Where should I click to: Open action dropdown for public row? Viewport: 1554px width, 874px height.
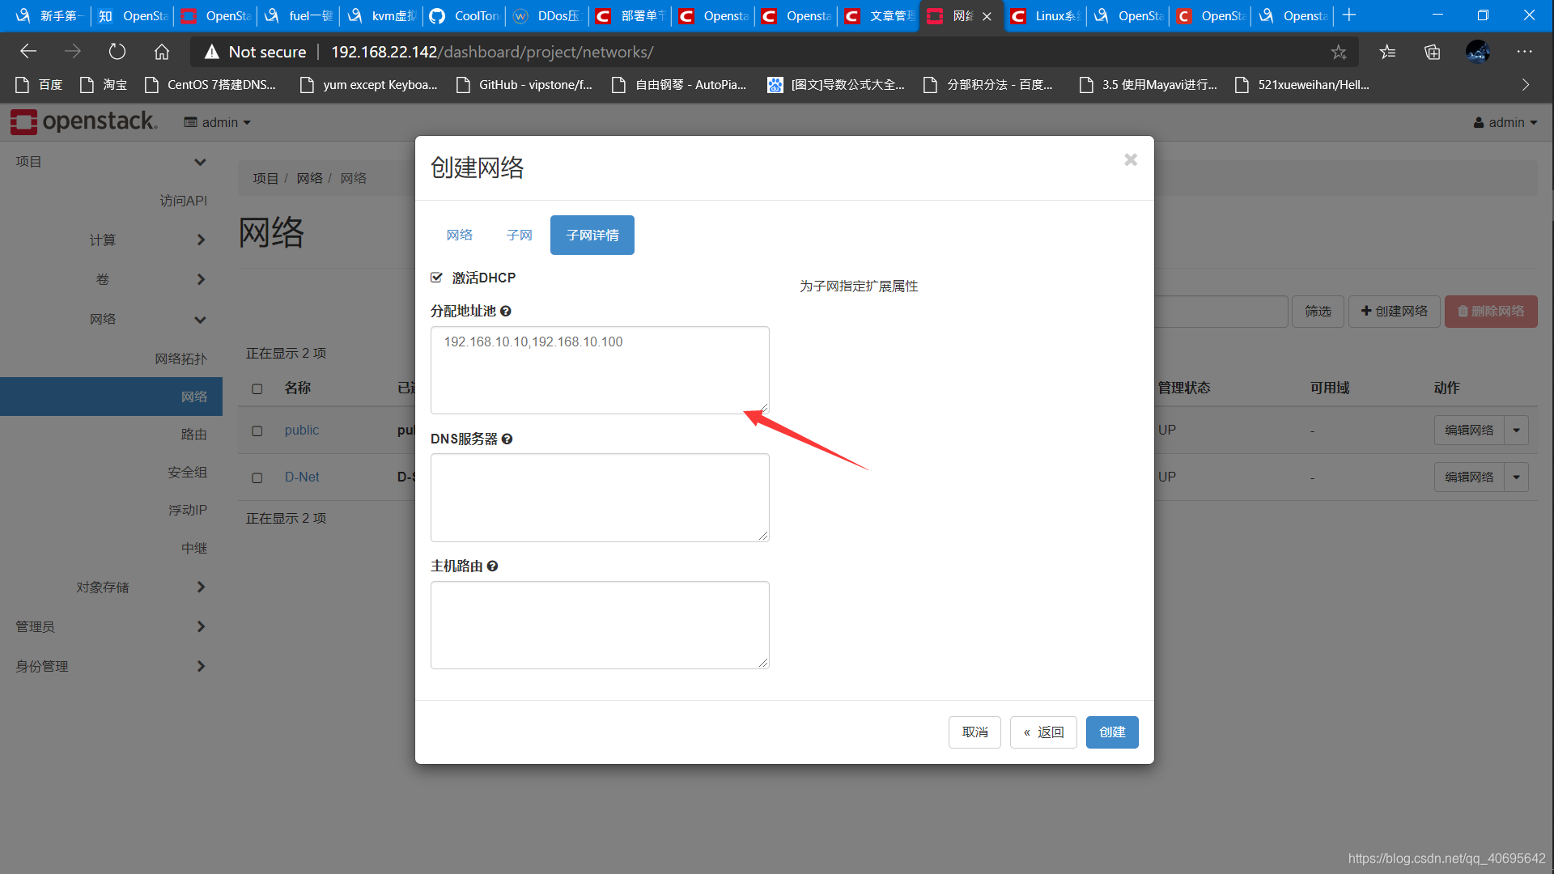coord(1517,431)
